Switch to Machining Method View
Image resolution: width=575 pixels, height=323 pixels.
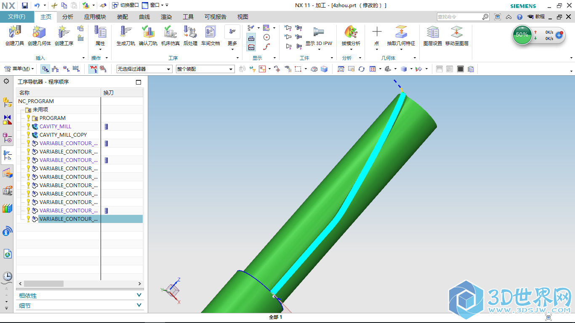coord(76,69)
